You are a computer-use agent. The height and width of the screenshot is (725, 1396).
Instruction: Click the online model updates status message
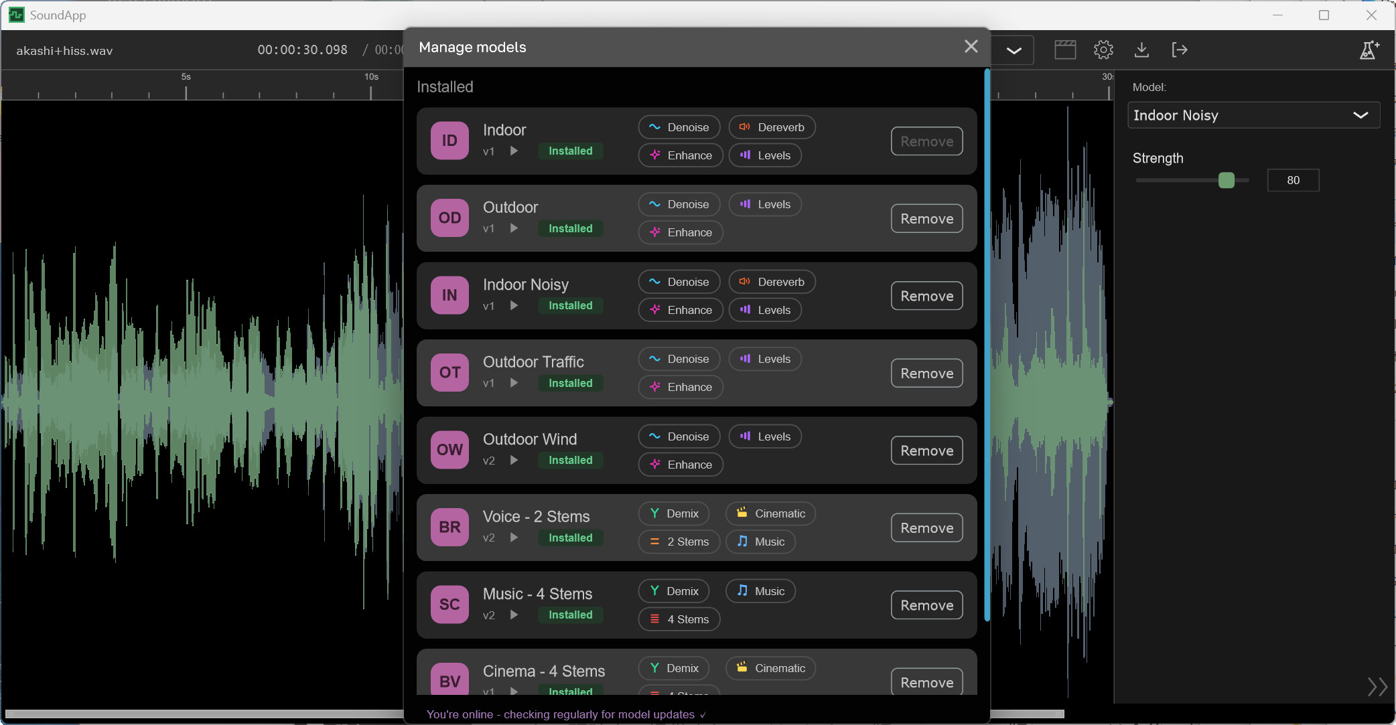[566, 714]
